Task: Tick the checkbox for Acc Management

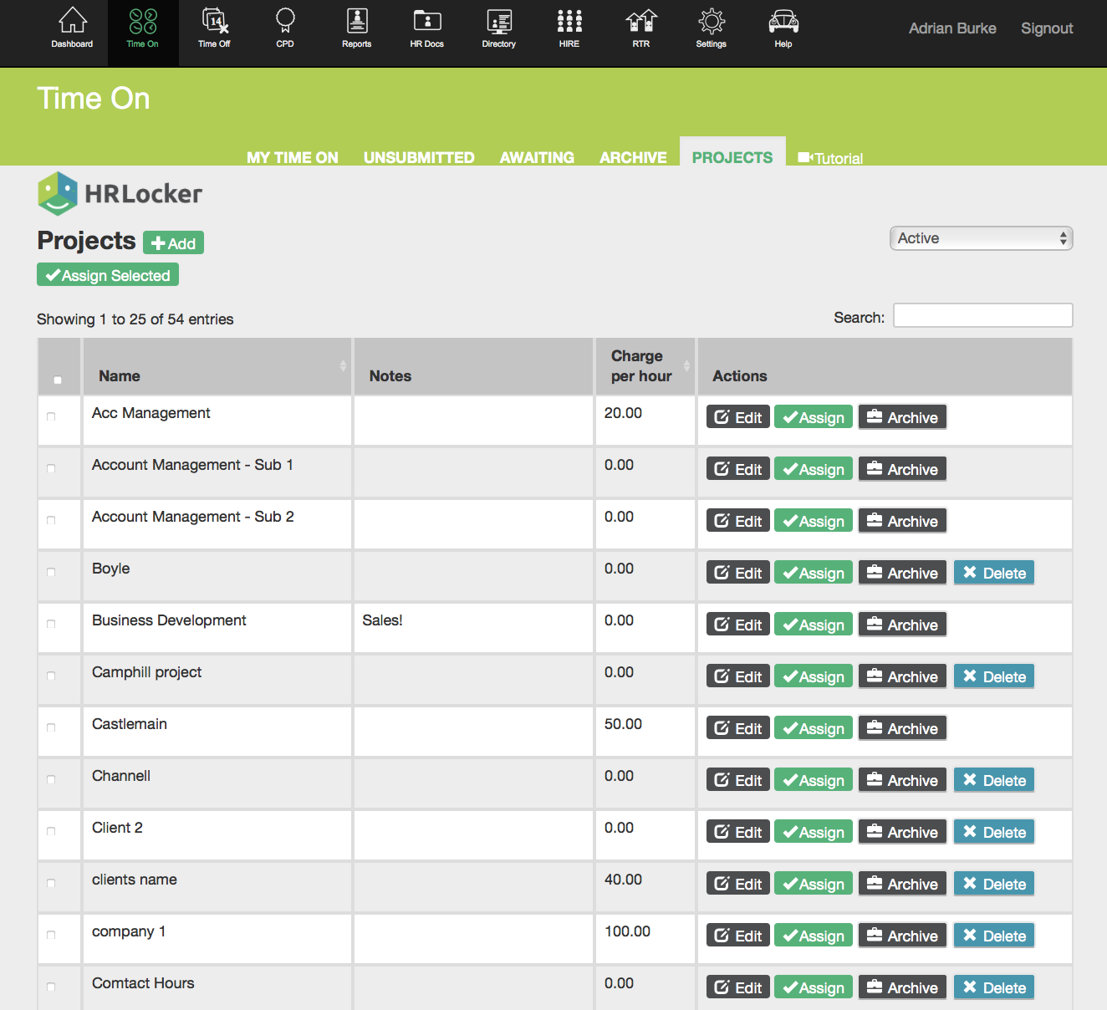Action: click(x=51, y=416)
